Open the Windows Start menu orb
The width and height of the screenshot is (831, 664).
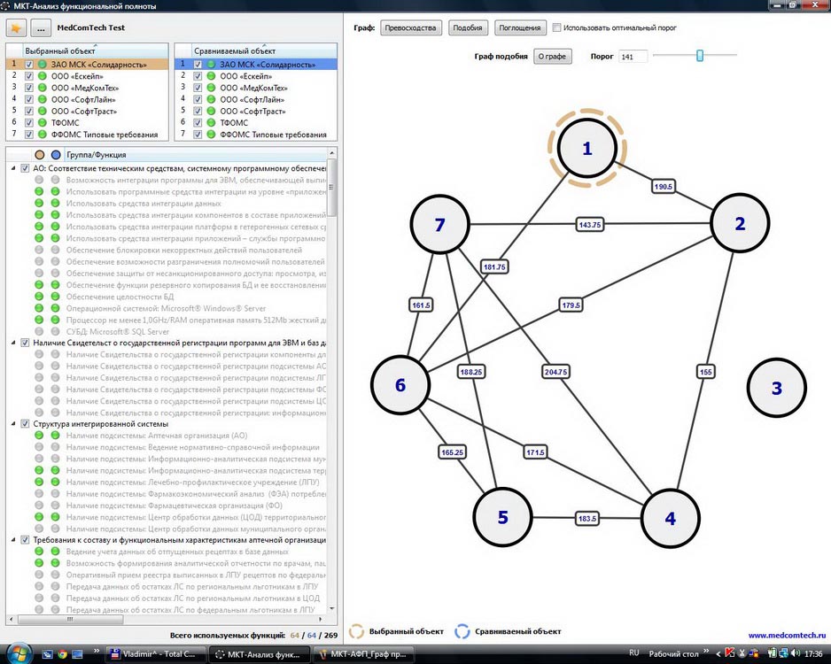(18, 653)
